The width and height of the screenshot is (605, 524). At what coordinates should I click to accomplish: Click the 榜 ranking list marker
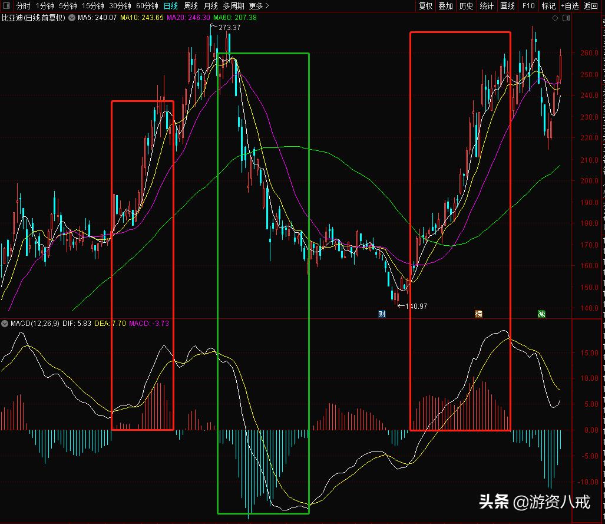(478, 314)
